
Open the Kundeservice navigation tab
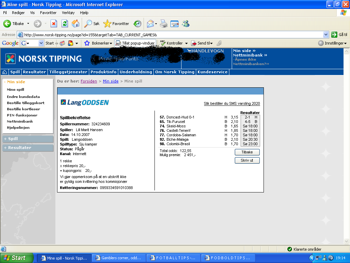coord(213,72)
